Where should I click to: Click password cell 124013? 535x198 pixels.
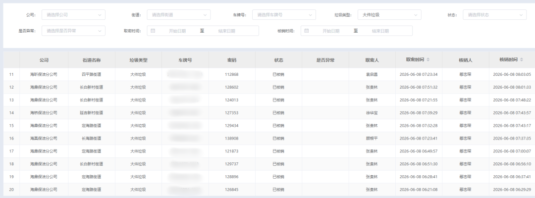(x=232, y=100)
